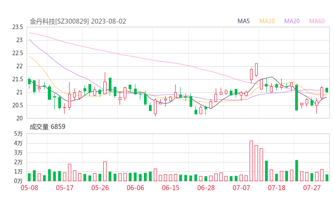Screen dimensions: 334x198
Task: Click the 06-15 date axis label
Action: click(171, 188)
